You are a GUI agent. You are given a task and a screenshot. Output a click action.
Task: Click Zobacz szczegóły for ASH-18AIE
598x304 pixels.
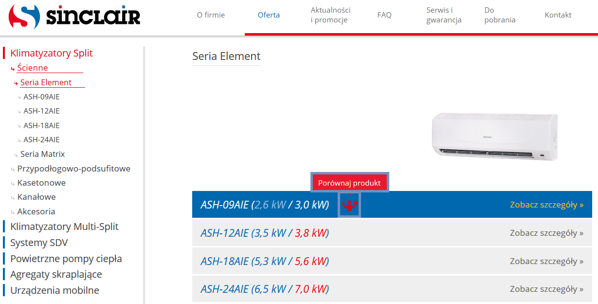546,261
